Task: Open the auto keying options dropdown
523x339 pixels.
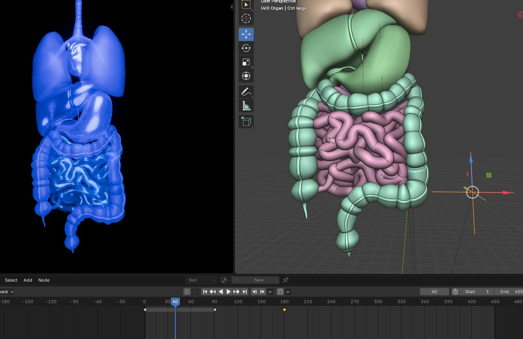Action: pyautogui.click(x=195, y=292)
